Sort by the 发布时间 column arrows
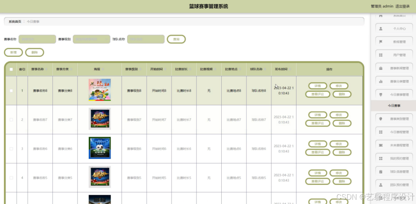The image size is (416, 204). 290,69
